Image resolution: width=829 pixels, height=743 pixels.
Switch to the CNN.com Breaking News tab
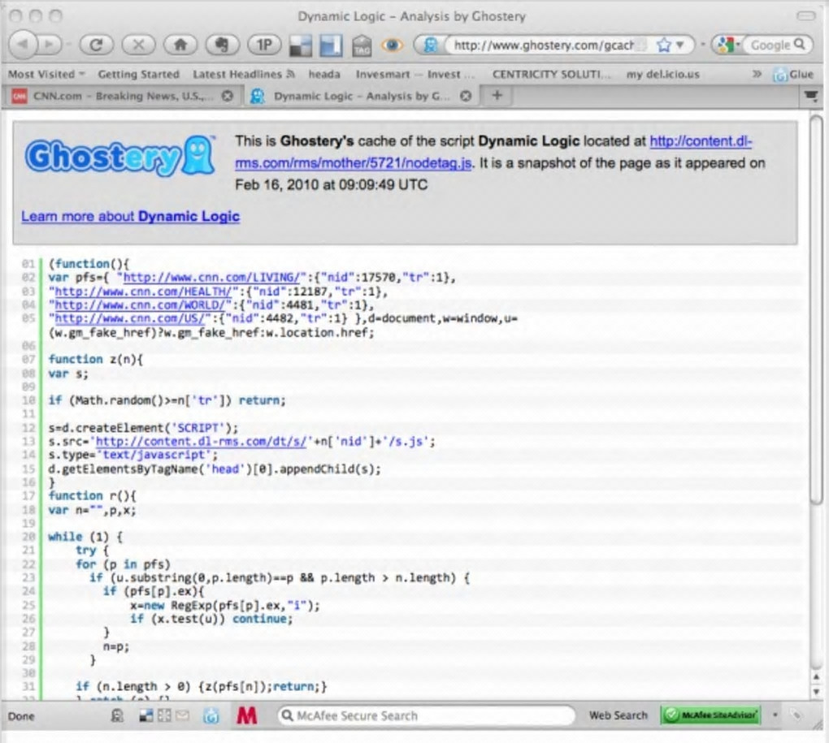pyautogui.click(x=123, y=96)
